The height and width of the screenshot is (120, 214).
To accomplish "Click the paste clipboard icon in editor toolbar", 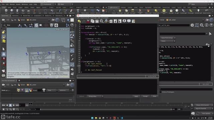I will tap(97, 21).
